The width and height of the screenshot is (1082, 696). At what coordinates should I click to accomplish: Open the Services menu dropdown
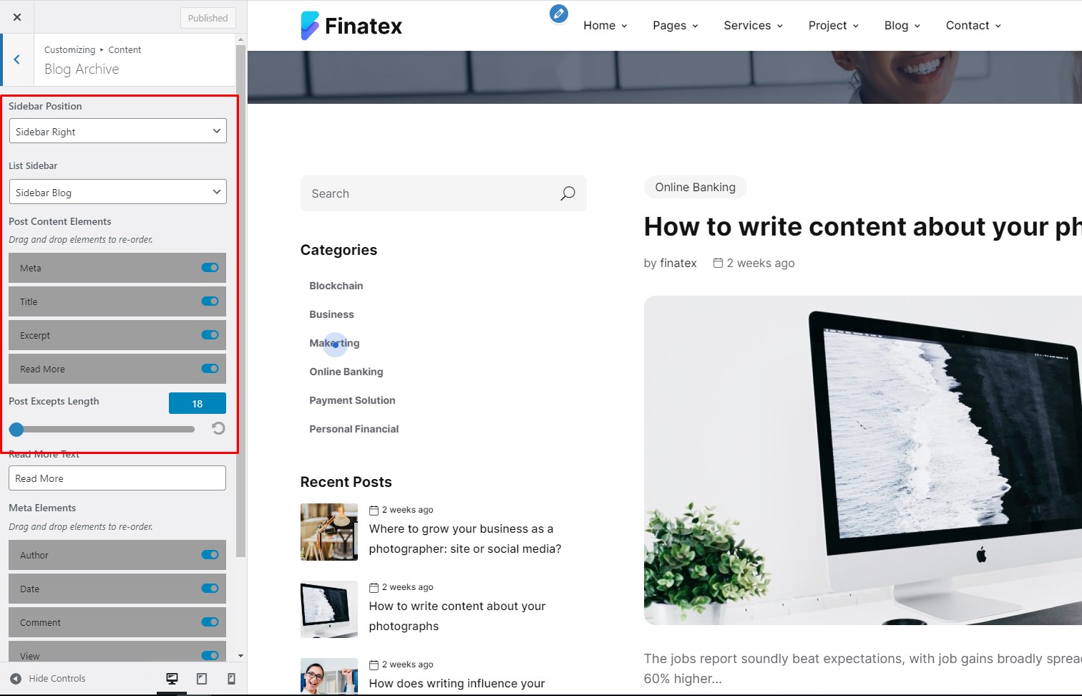[x=754, y=25]
